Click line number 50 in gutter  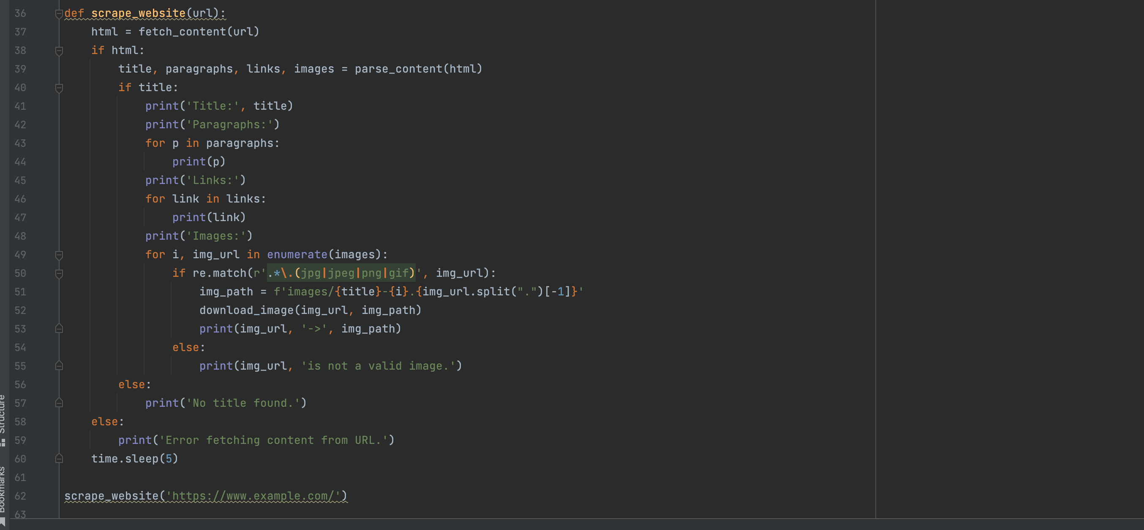(x=20, y=273)
